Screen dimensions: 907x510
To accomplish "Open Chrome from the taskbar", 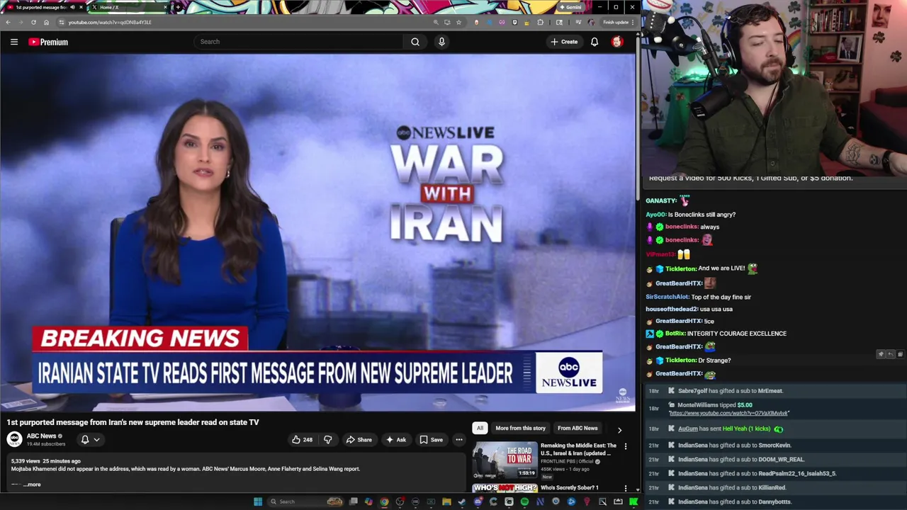I will pos(384,501).
